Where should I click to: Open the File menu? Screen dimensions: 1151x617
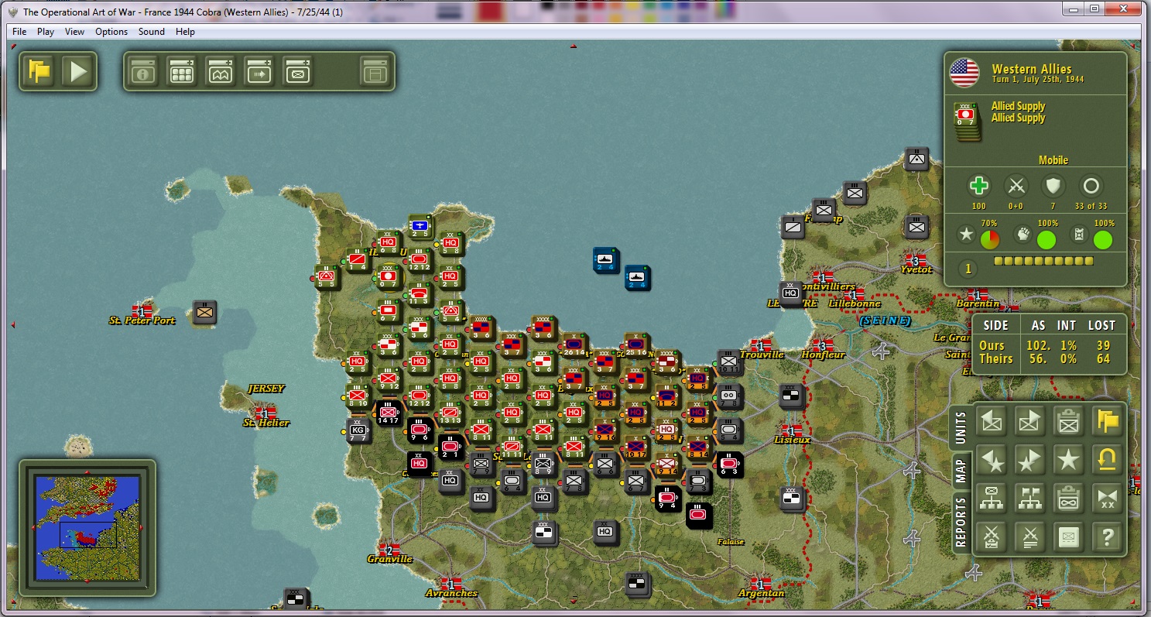point(19,32)
